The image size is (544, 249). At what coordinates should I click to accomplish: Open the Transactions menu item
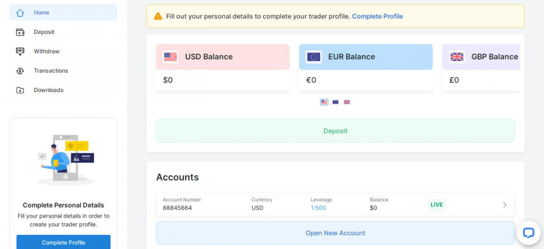point(51,71)
